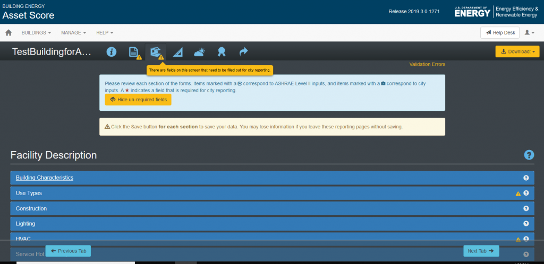544x264 pixels.
Task: Open the building info icon tab
Action: point(112,52)
